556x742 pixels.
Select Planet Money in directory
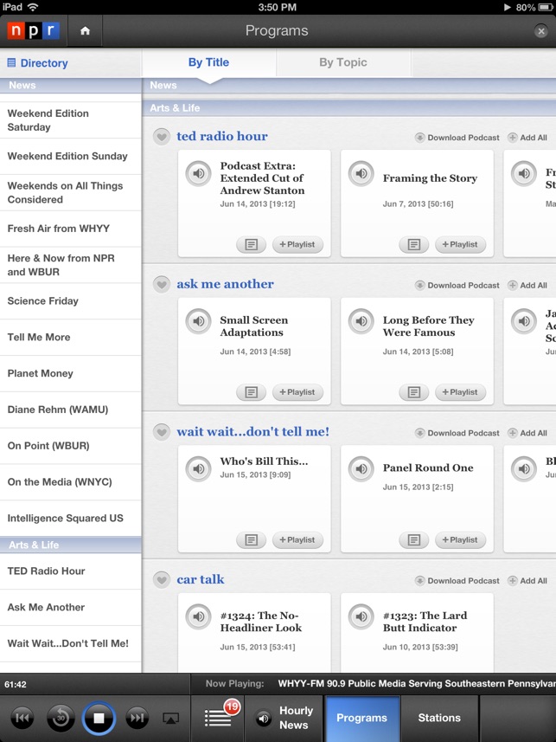[70, 373]
